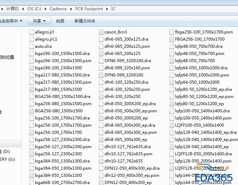
Task: Select file lqfp128-040_1400x1400_ep.psm
Action: coord(203,140)
